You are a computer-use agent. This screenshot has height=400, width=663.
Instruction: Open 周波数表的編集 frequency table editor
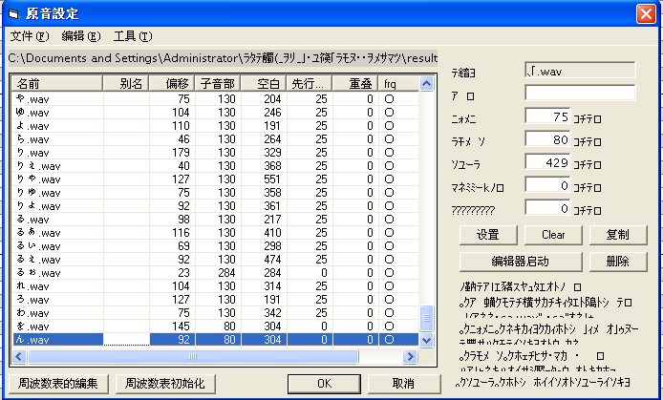58,384
